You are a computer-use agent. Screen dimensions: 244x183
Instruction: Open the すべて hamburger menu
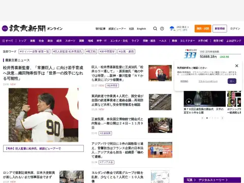8,41
